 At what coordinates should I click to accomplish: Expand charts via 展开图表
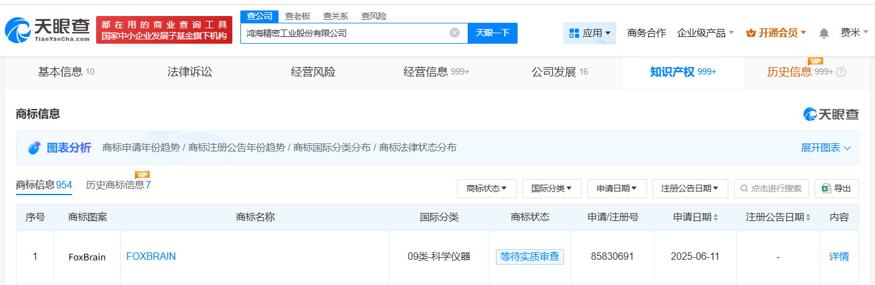coord(826,148)
